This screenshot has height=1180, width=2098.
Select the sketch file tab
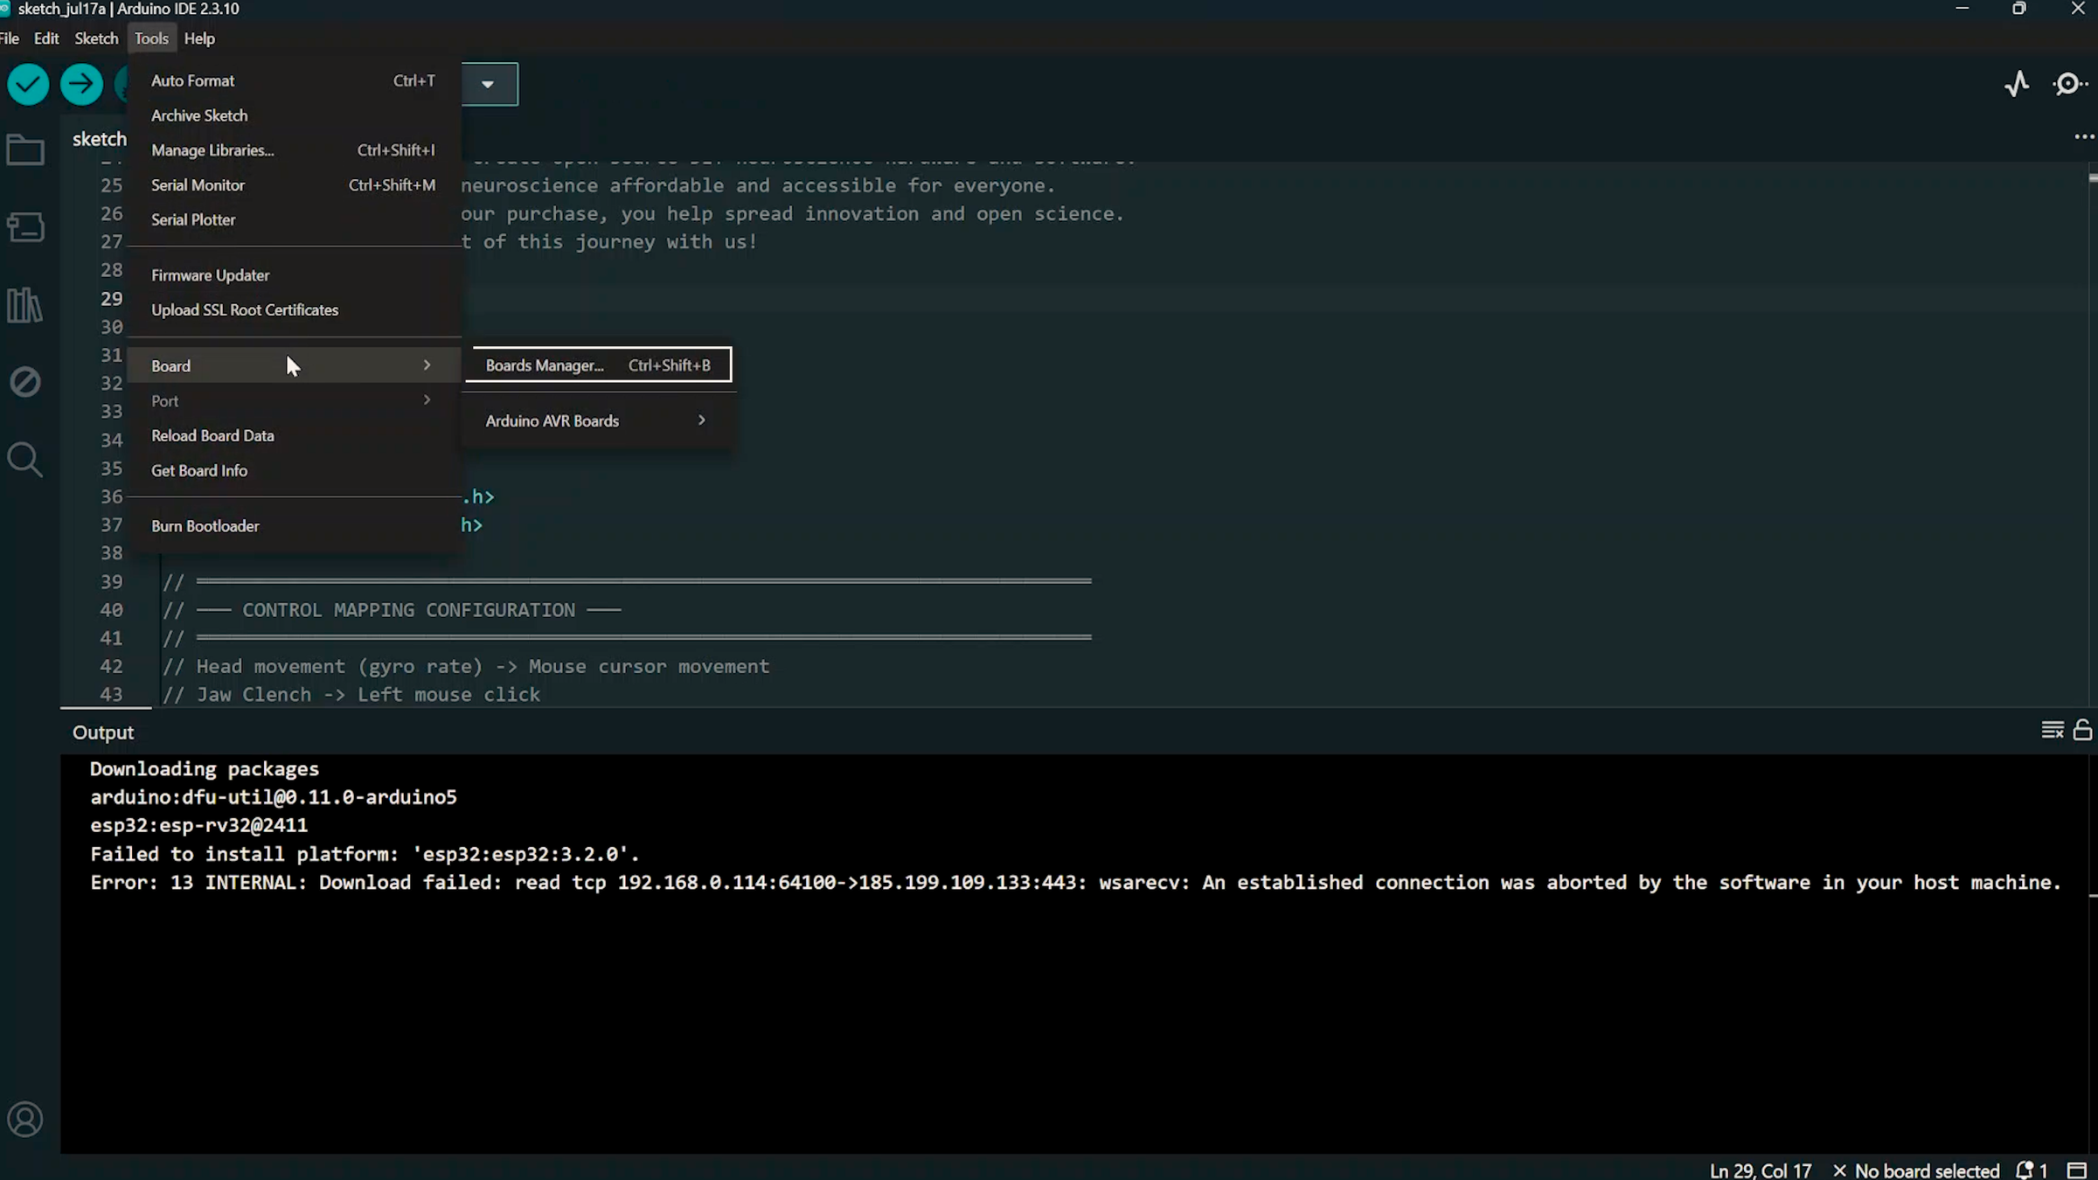click(100, 139)
